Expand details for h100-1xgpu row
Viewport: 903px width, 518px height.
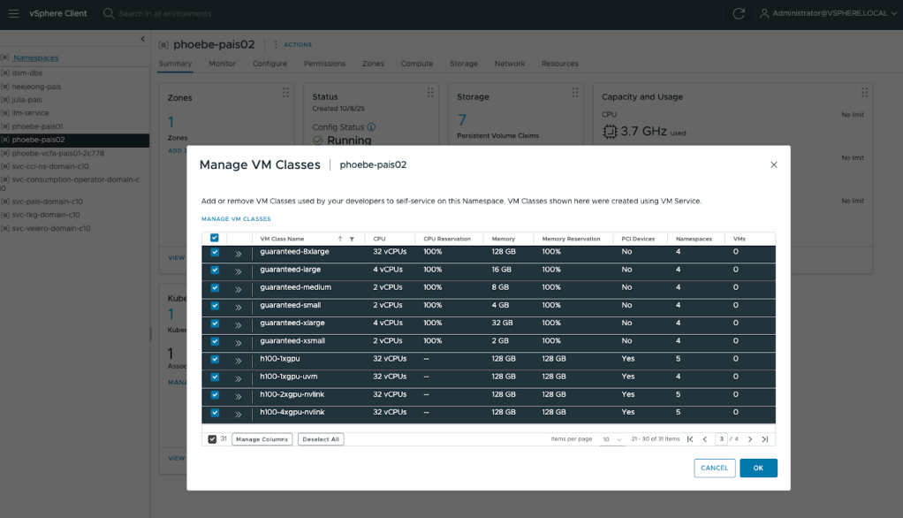[x=238, y=361]
